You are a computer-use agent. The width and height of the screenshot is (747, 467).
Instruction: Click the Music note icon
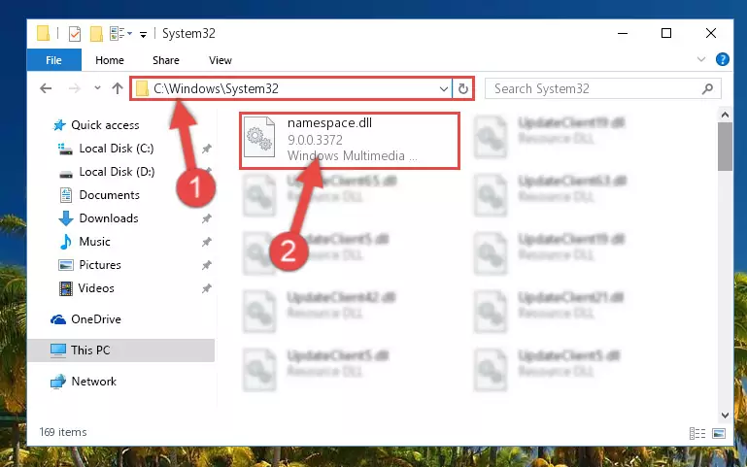click(x=66, y=242)
